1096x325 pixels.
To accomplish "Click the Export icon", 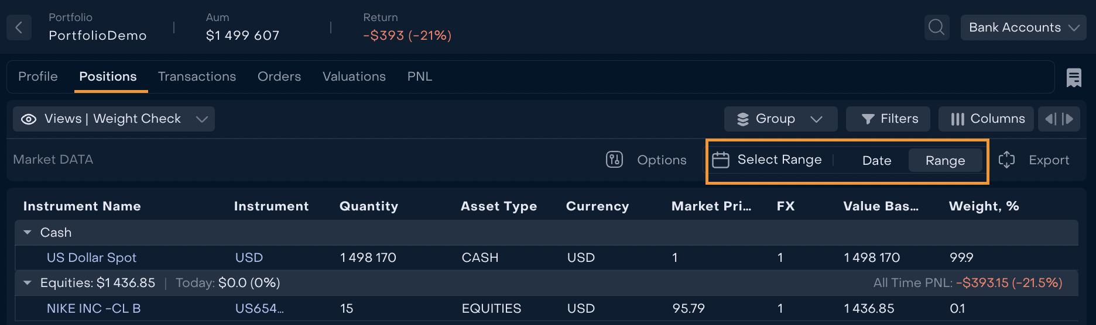I will [x=1006, y=160].
